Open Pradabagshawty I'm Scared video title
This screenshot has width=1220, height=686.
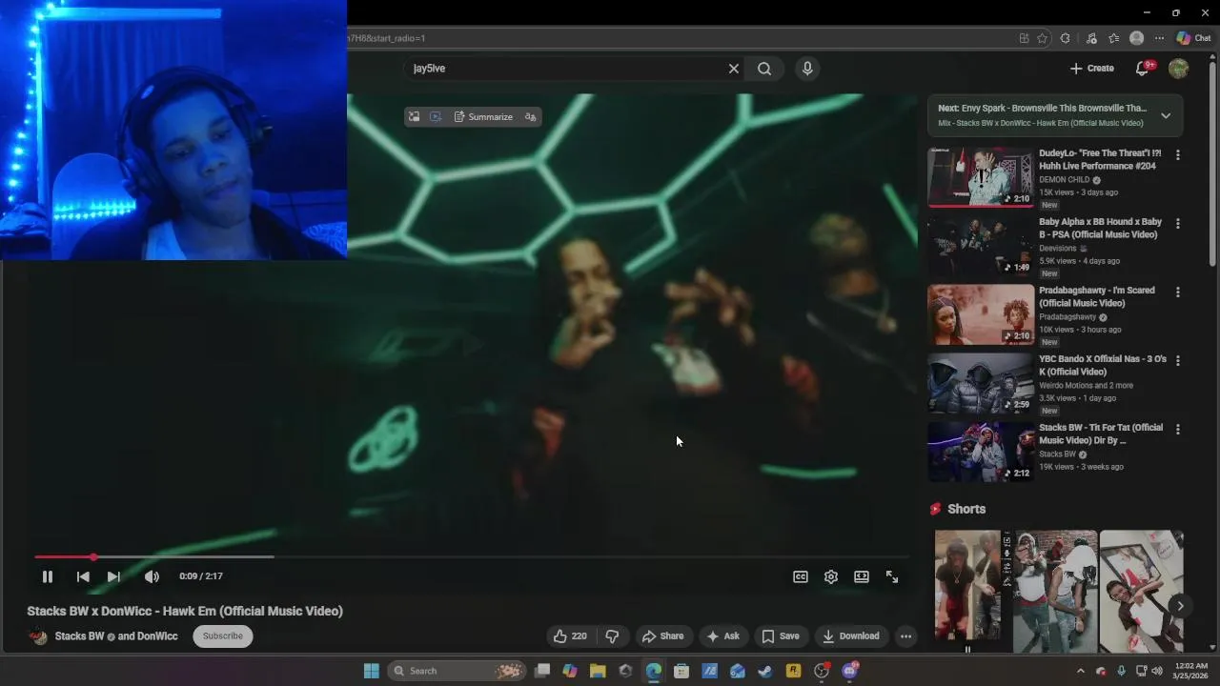pos(1096,296)
